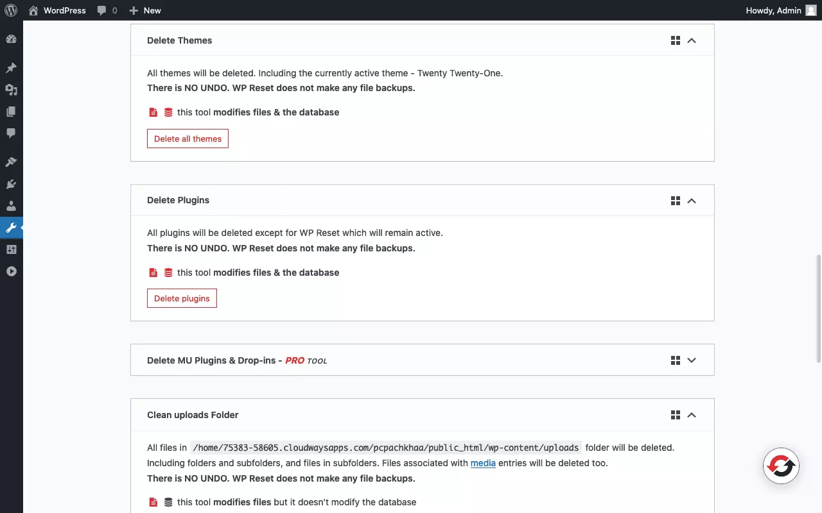Open Plugins via the plug icon

click(11, 184)
